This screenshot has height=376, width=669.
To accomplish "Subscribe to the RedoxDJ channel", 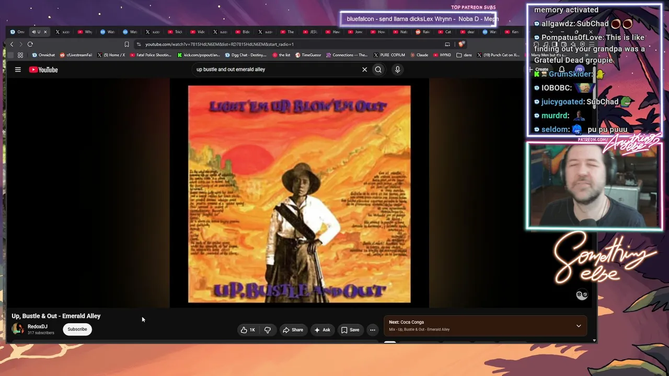I will pyautogui.click(x=77, y=329).
